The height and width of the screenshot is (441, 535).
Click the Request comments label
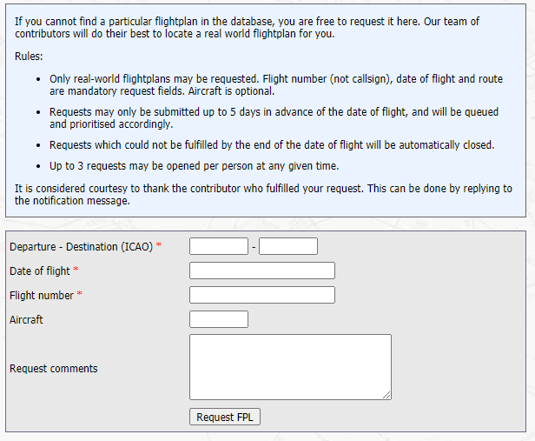[54, 369]
